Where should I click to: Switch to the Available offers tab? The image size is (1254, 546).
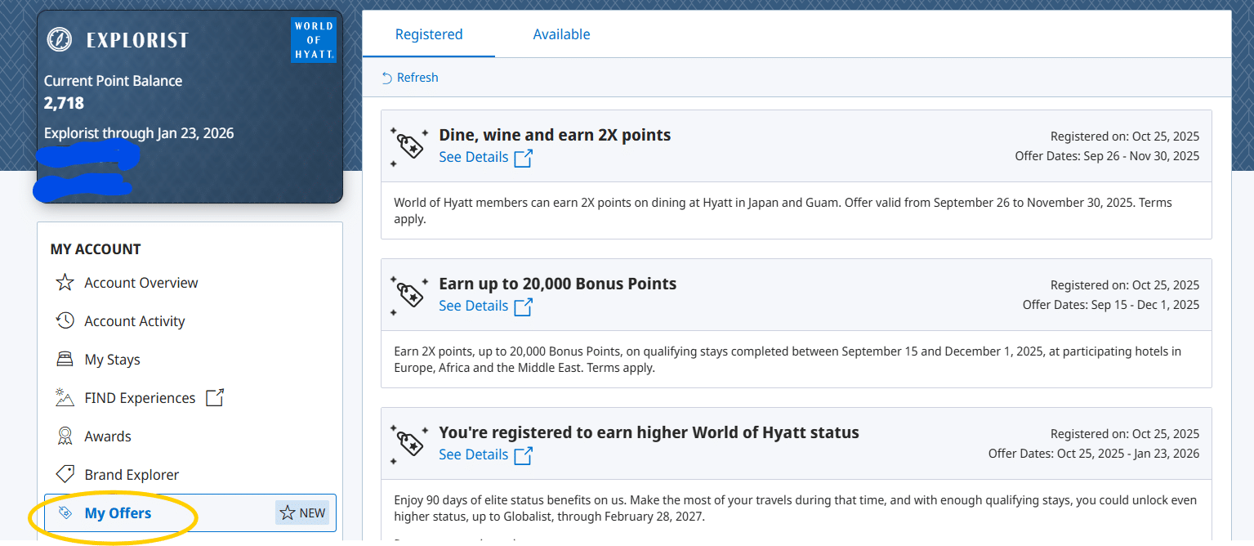coord(561,34)
